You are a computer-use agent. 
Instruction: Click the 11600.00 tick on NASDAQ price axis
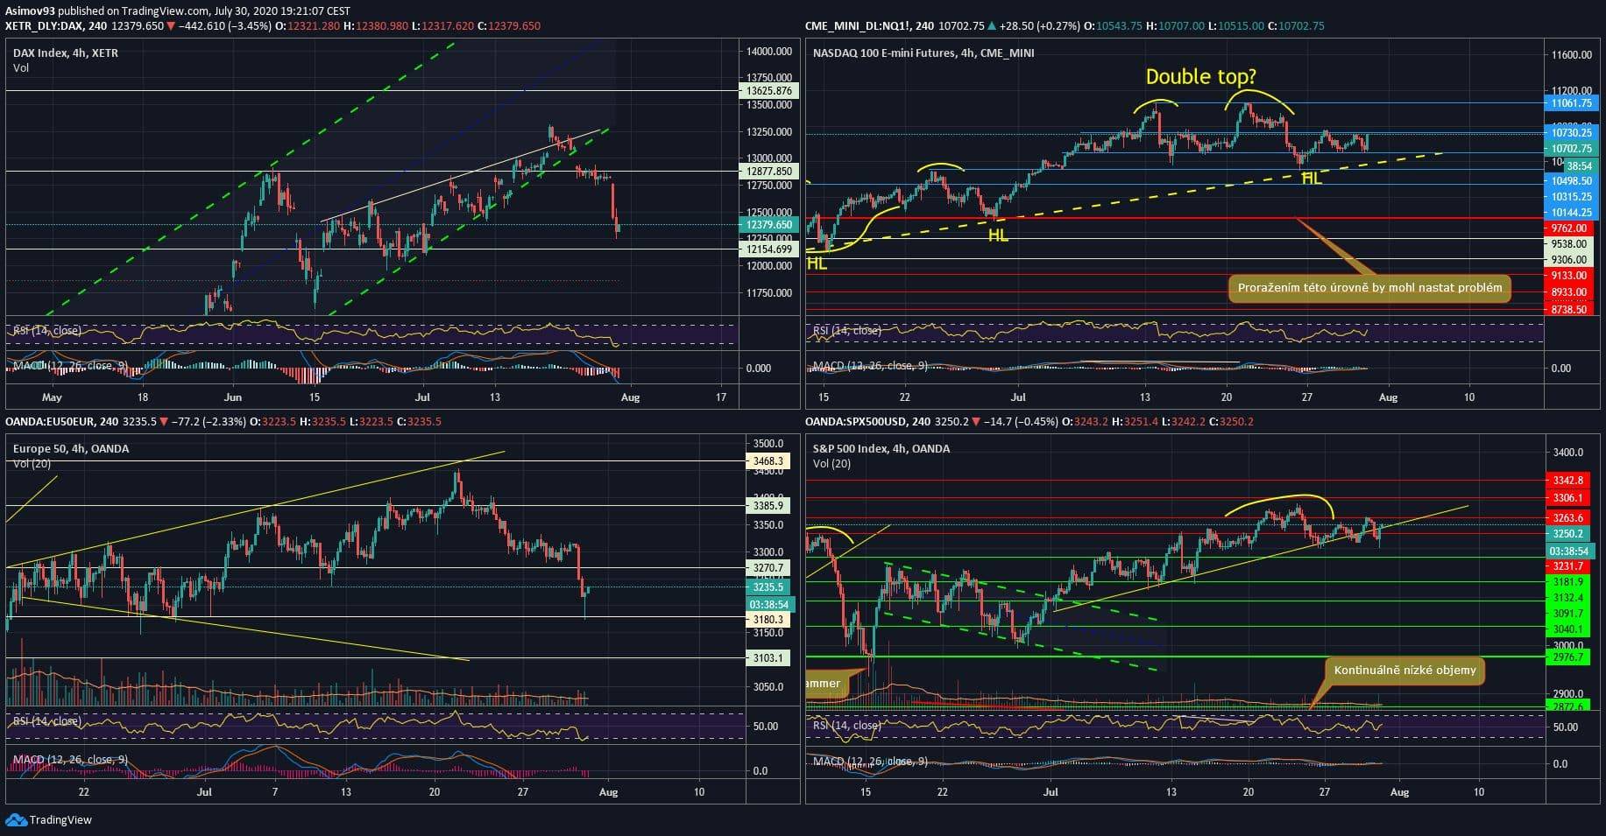click(1572, 55)
